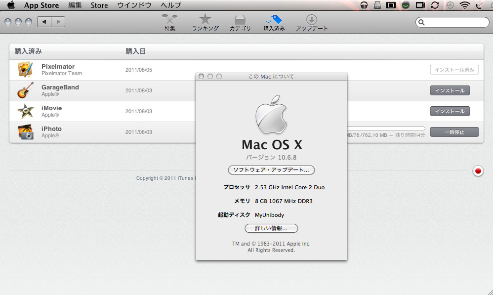Click the iPhoto camera icon

tap(26, 132)
